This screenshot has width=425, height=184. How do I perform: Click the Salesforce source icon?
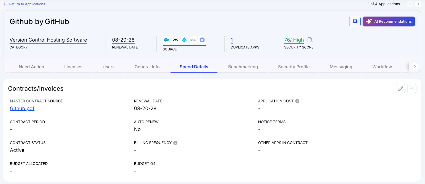pos(167,40)
